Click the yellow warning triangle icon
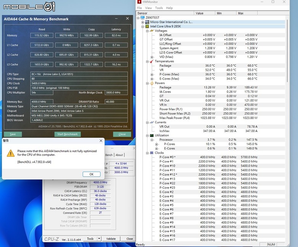 point(11,153)
